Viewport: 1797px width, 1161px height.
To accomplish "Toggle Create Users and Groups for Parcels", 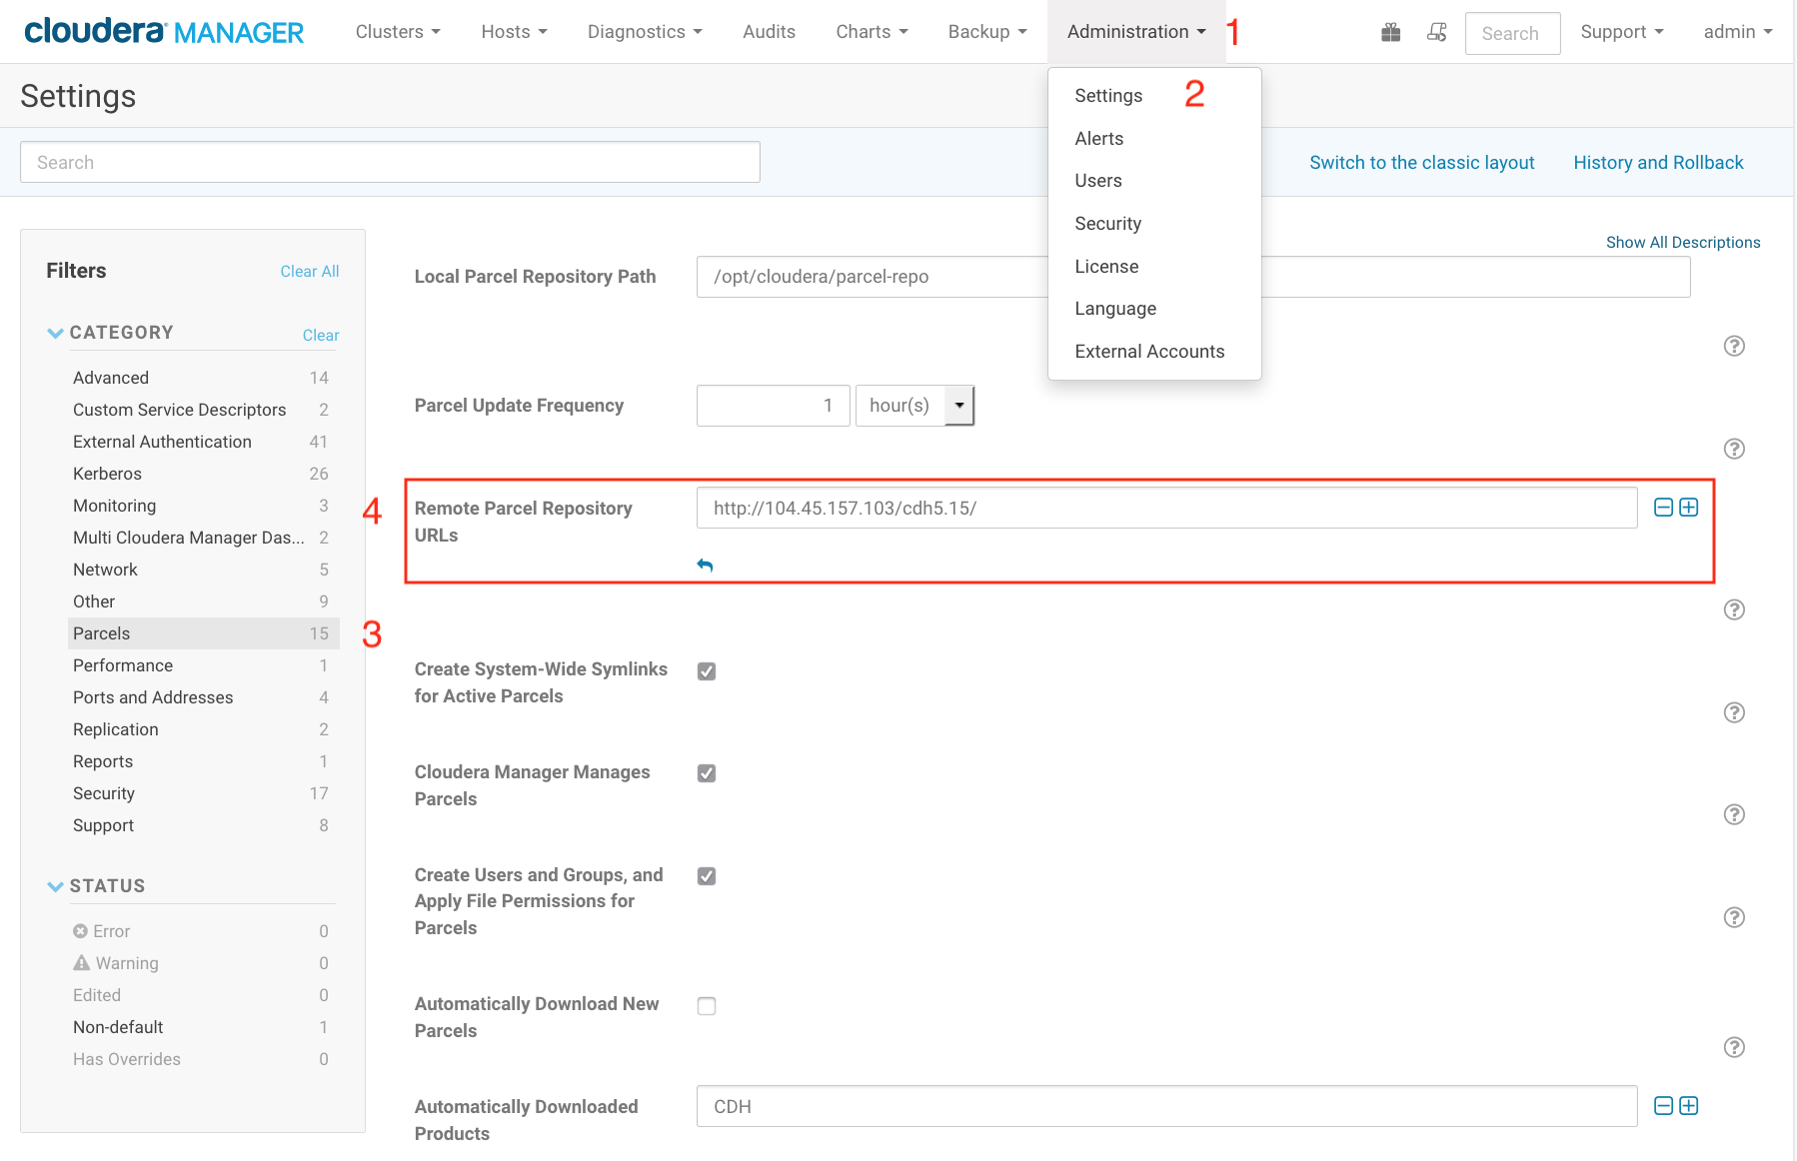I will point(707,876).
